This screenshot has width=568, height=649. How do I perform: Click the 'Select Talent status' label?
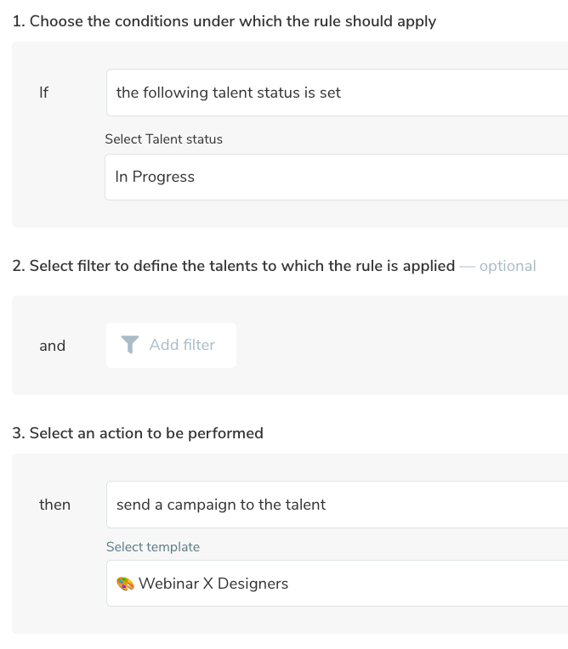164,139
